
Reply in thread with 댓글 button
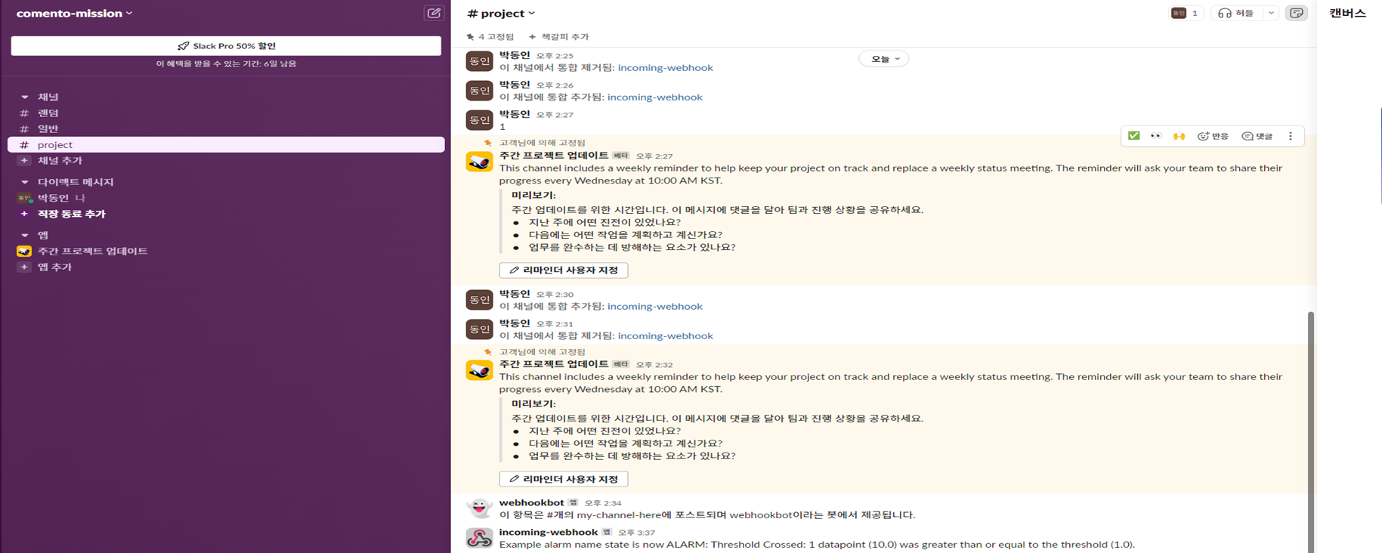pos(1257,136)
